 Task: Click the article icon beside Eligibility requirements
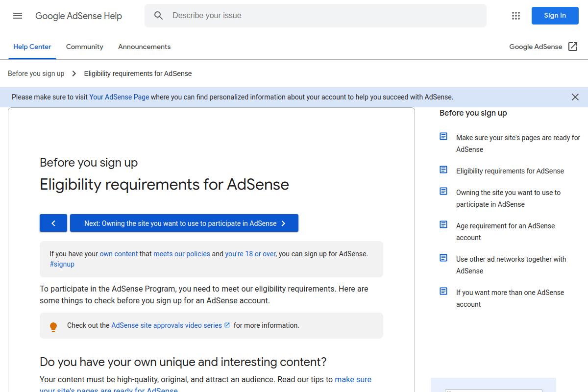(x=443, y=169)
